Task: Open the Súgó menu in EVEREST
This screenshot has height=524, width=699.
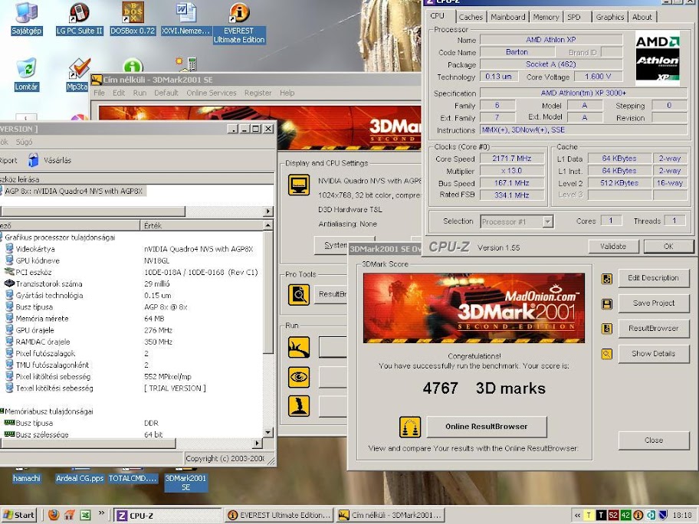Action: click(24, 142)
